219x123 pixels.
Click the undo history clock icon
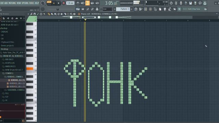[x=171, y=3]
